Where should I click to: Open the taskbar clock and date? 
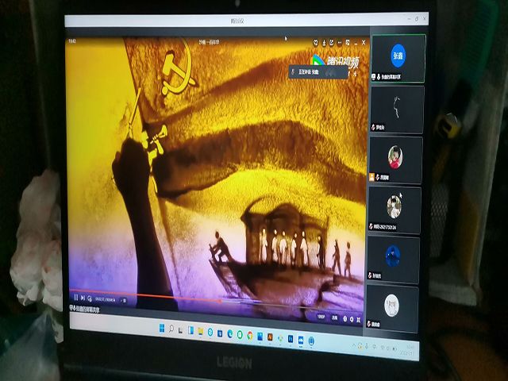click(407, 350)
